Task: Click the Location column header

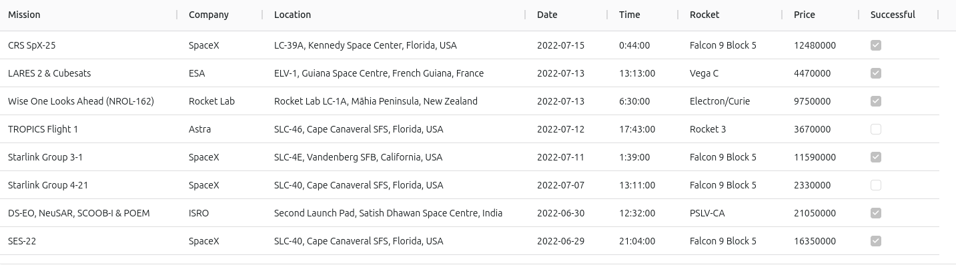Action: tap(292, 15)
